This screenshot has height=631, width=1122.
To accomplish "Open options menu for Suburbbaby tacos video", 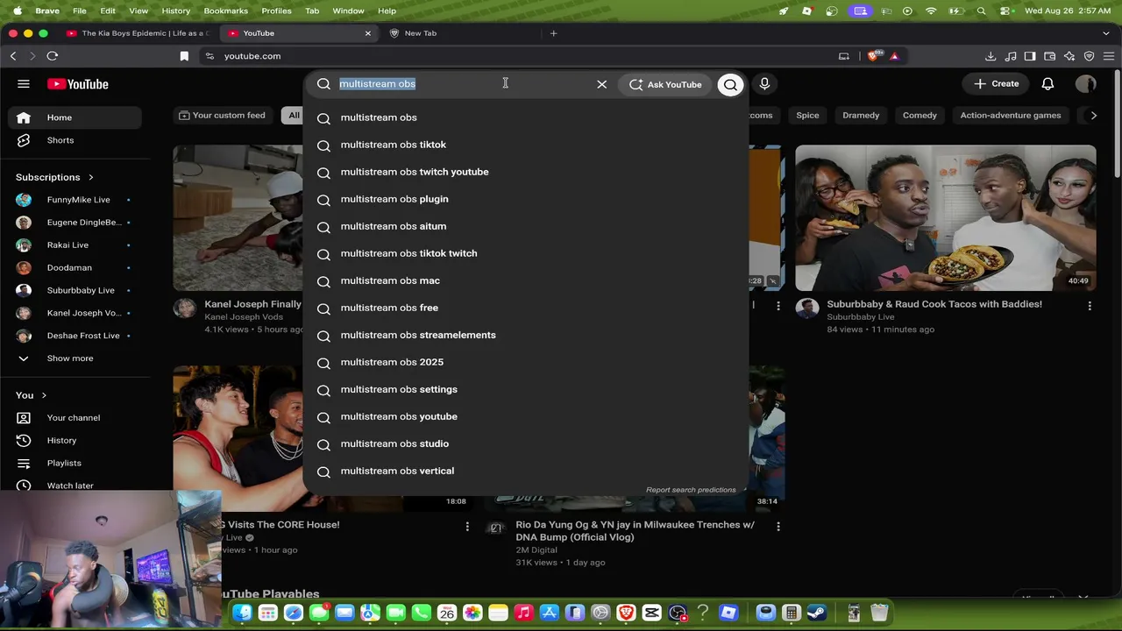I will 1090,306.
